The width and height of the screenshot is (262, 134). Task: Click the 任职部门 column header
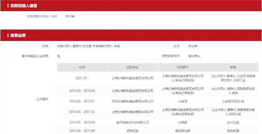point(183,67)
